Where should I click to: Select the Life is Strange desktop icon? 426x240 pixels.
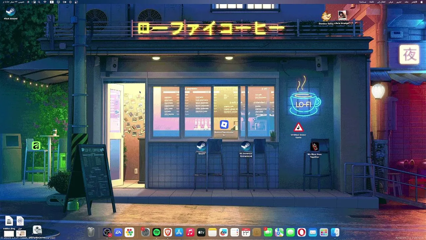point(342,15)
